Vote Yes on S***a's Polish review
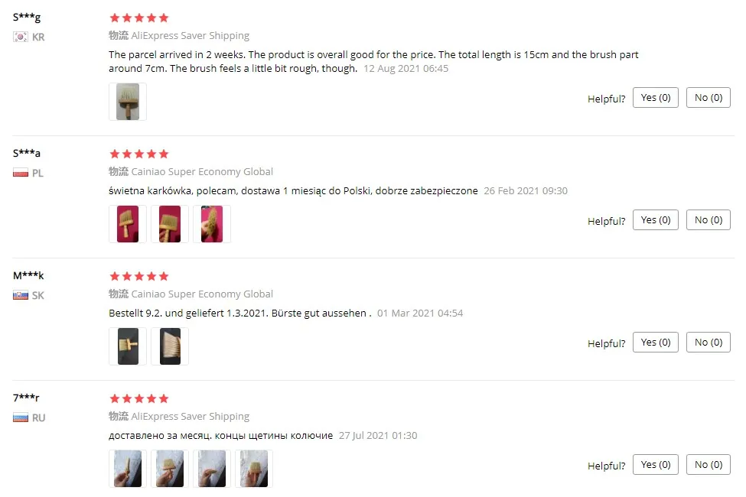 (x=655, y=220)
